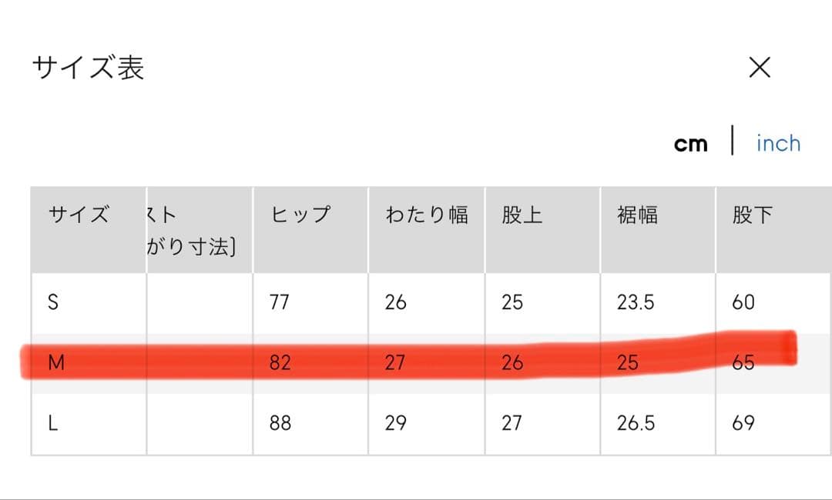832x500 pixels.
Task: Click the ヒップ column header
Action: (x=300, y=215)
